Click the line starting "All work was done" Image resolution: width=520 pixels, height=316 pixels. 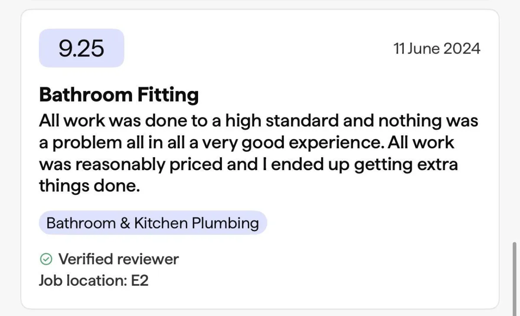[258, 120]
